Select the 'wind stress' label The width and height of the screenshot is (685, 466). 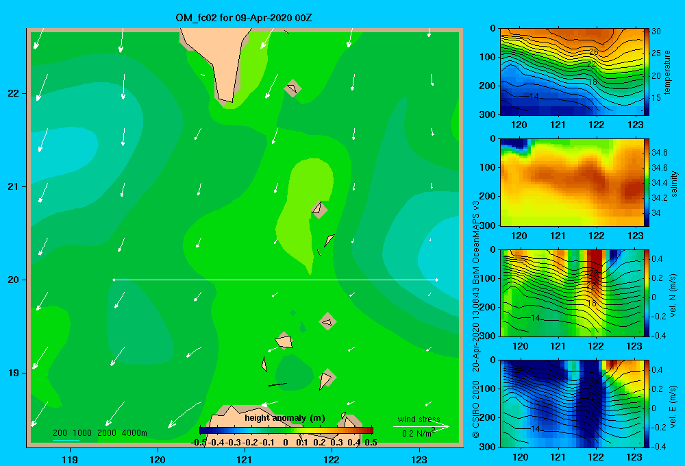[x=419, y=419]
